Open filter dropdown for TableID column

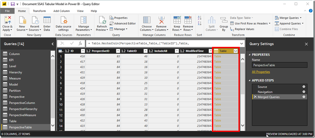point(146,51)
